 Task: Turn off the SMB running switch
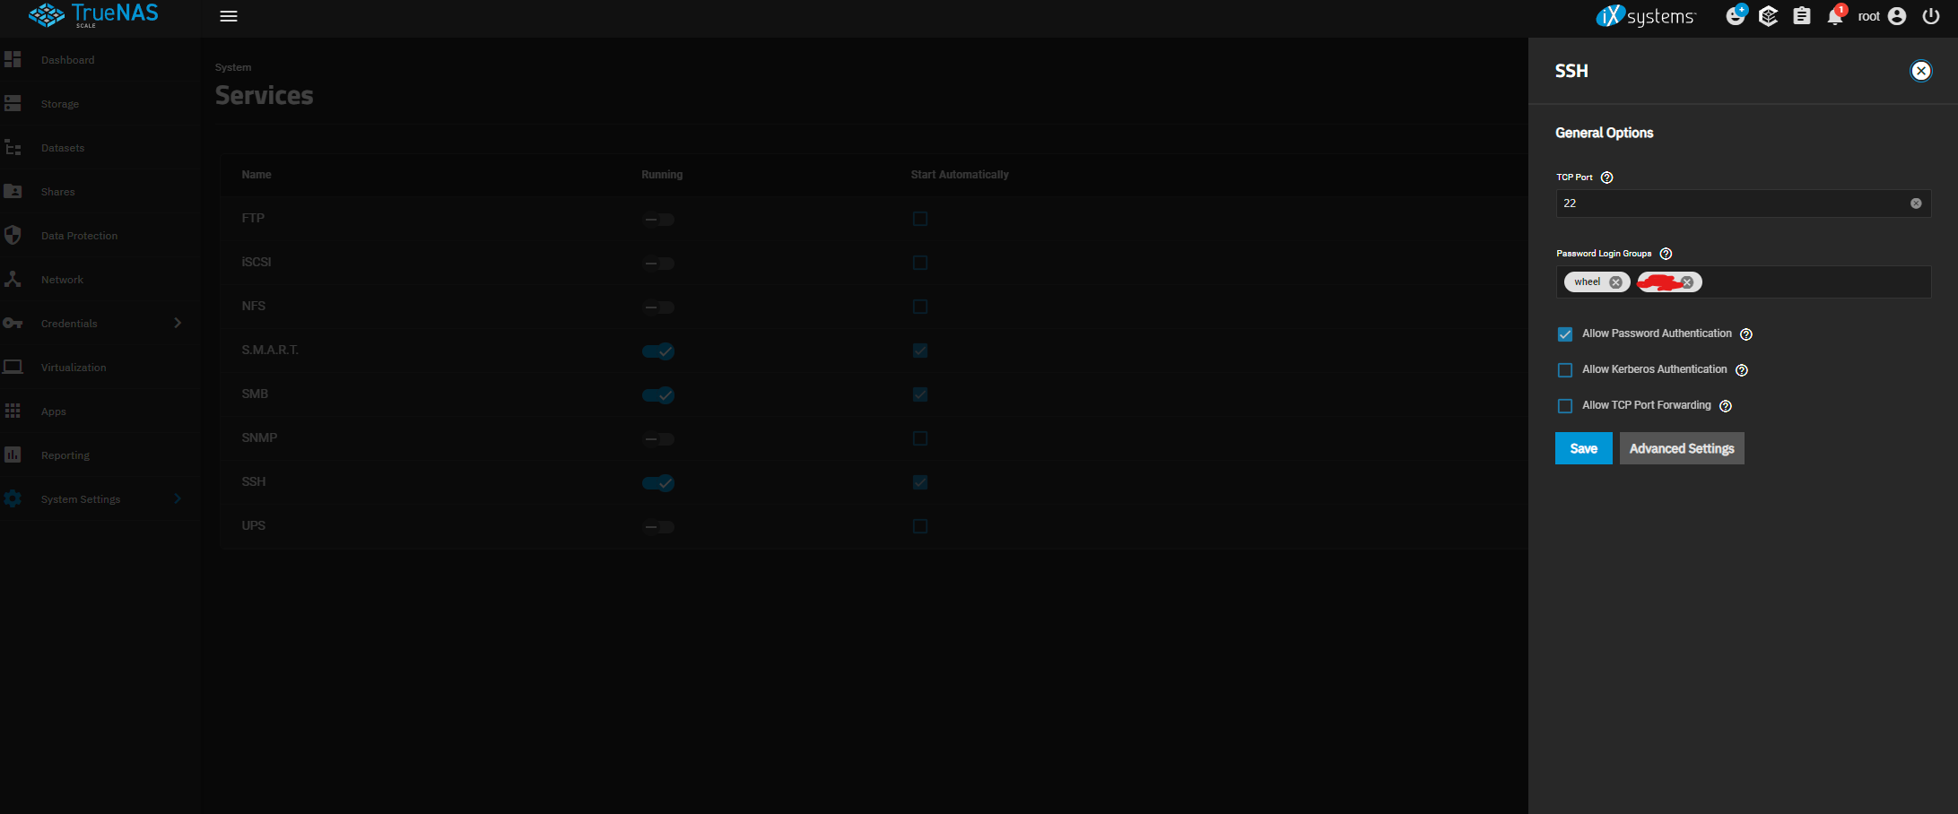click(x=658, y=395)
